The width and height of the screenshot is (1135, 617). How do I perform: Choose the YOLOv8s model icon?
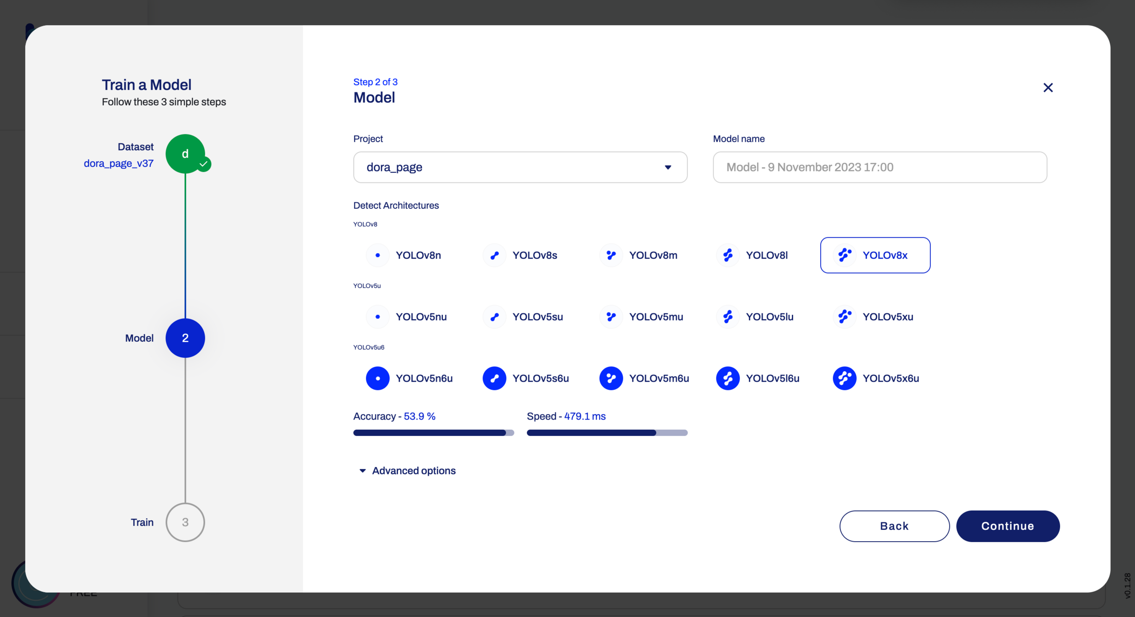point(494,255)
